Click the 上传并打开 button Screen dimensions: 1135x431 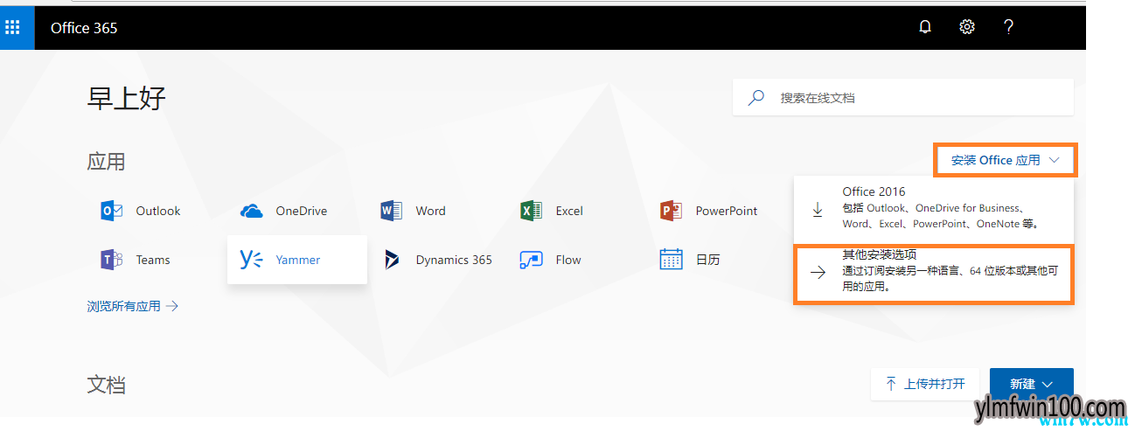[x=926, y=384]
